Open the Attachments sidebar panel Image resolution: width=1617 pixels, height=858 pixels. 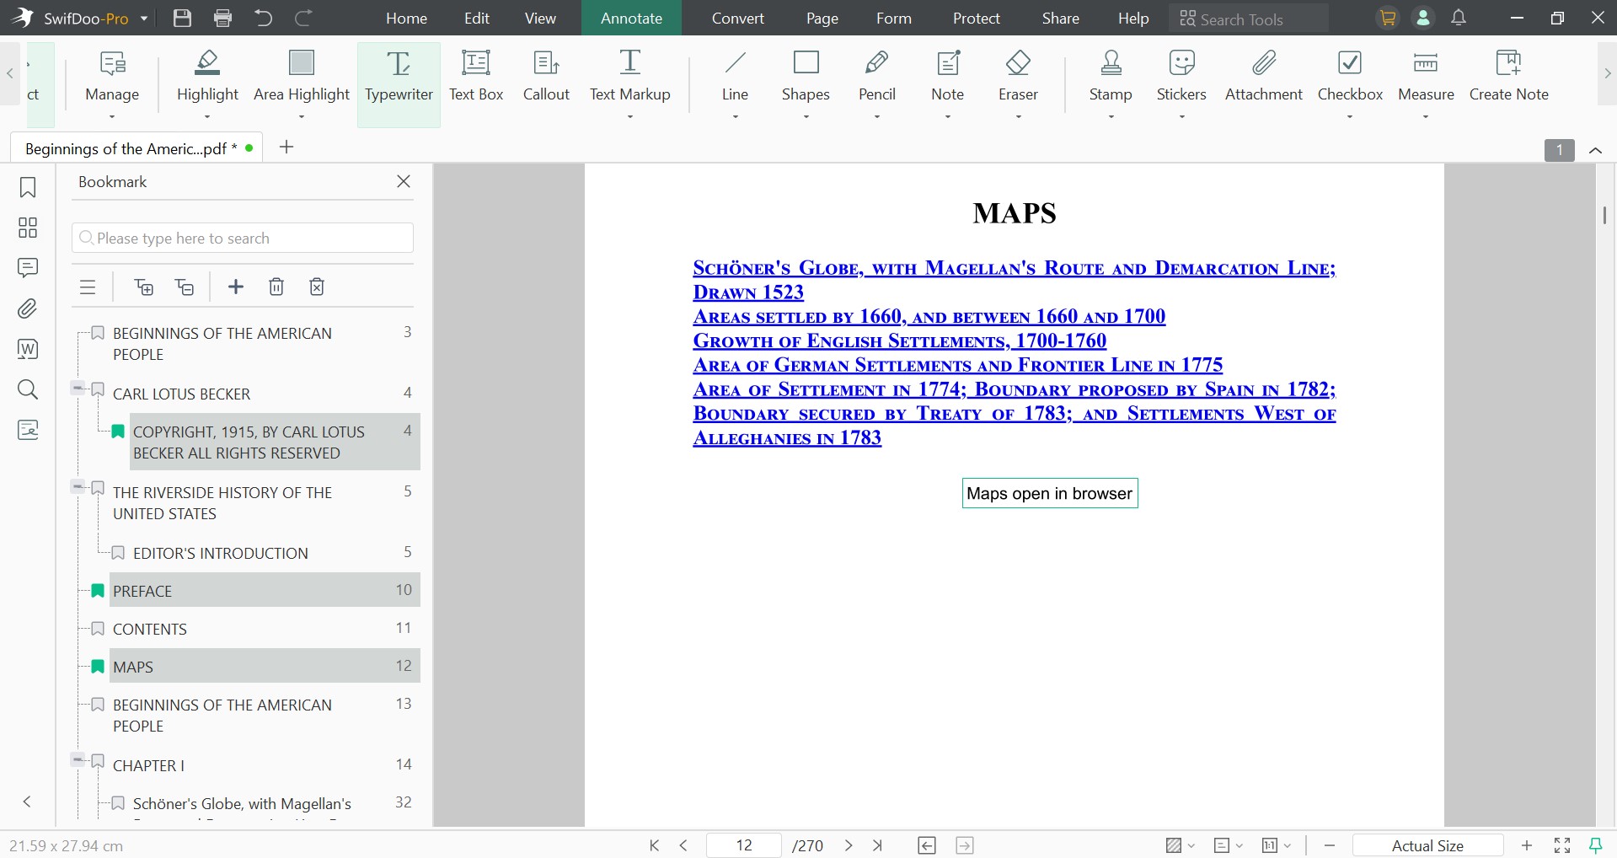click(x=28, y=308)
